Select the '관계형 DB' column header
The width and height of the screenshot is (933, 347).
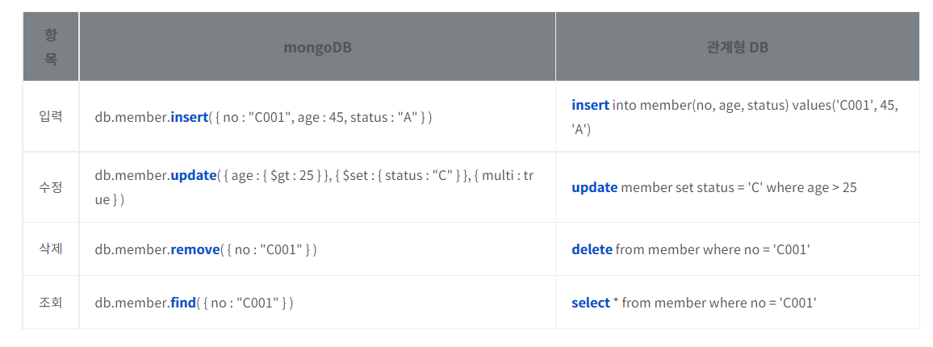coord(738,48)
